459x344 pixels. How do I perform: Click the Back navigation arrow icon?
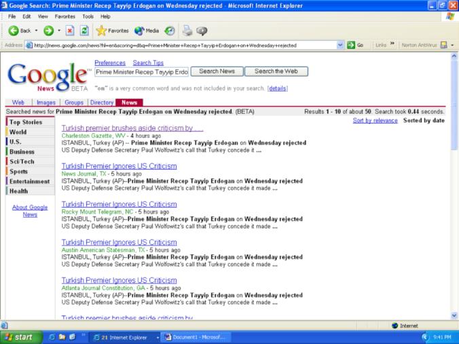14,31
